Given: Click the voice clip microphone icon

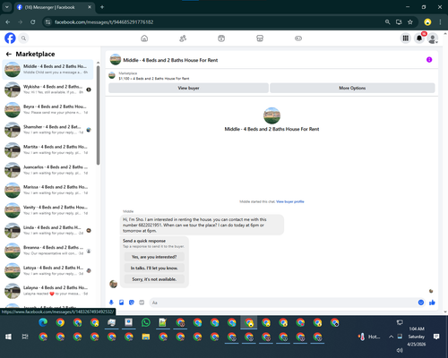Looking at the screenshot, I should pyautogui.click(x=111, y=303).
